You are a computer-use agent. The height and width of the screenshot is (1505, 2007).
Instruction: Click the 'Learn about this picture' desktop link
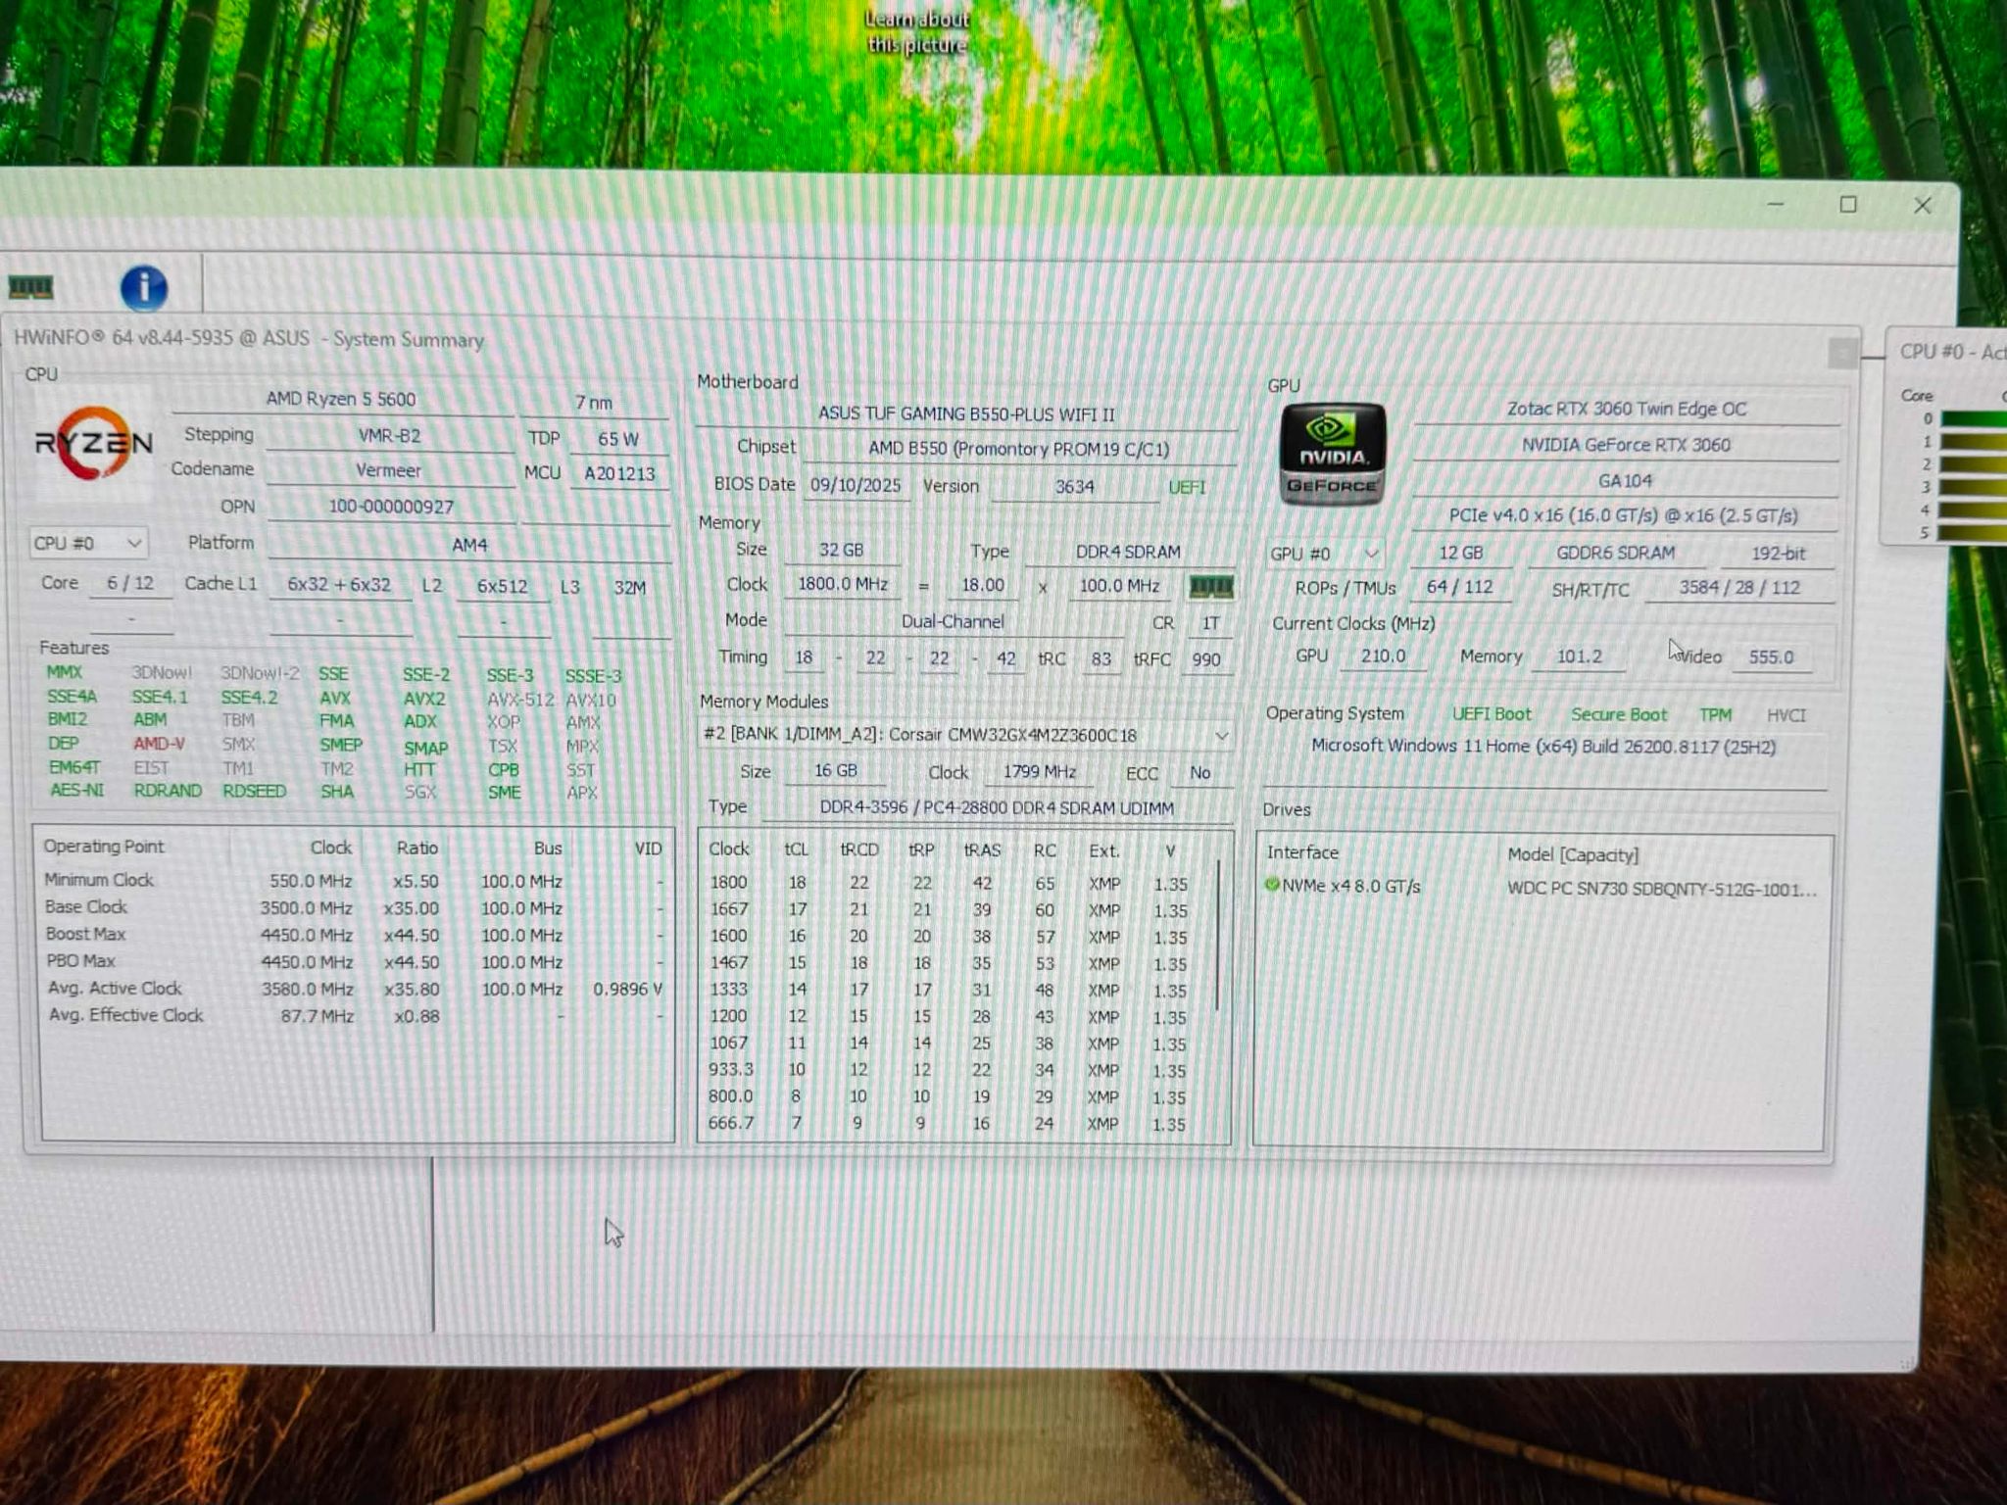click(x=917, y=31)
